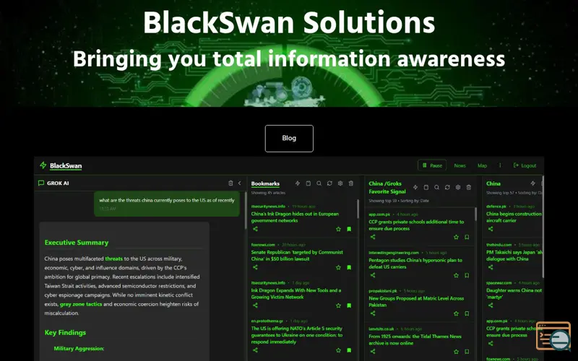Delete the China /Groks Favorite Signal column
This screenshot has width=578, height=361.
click(x=468, y=187)
